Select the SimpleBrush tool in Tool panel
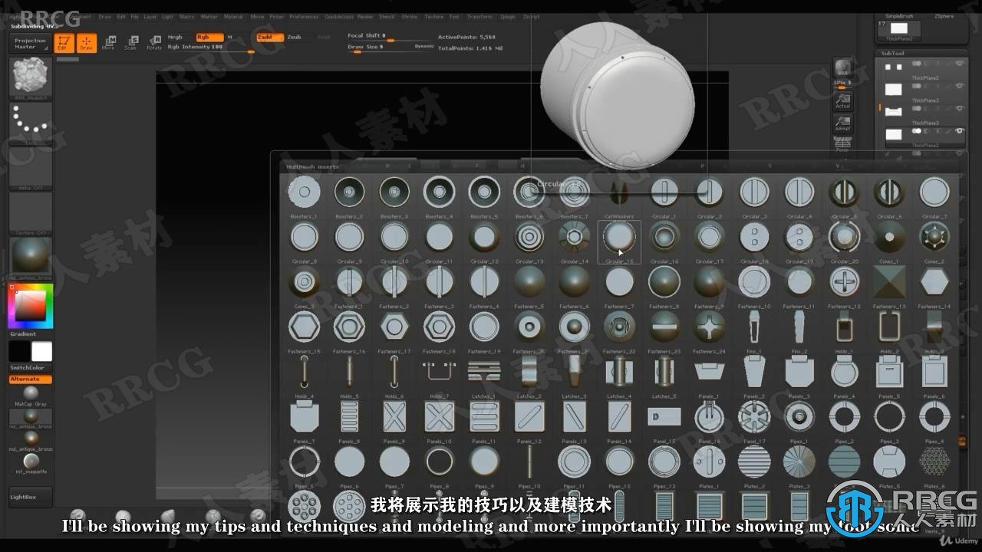The image size is (982, 552). pos(899,15)
